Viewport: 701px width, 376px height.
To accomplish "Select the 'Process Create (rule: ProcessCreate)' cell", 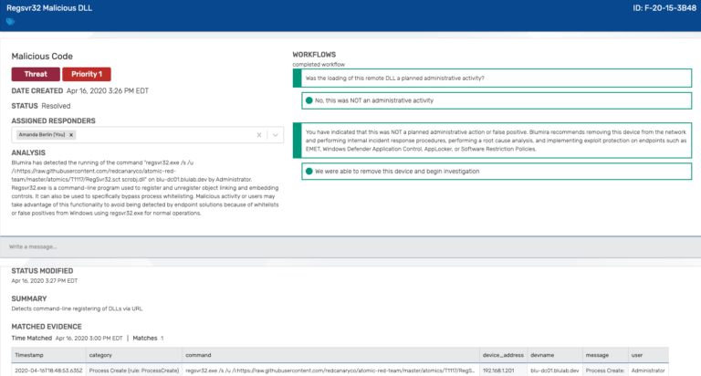I will pyautogui.click(x=134, y=371).
